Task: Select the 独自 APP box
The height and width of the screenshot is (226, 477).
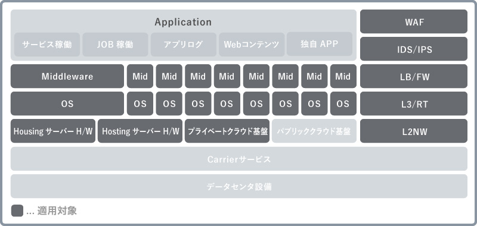Action: [x=320, y=44]
